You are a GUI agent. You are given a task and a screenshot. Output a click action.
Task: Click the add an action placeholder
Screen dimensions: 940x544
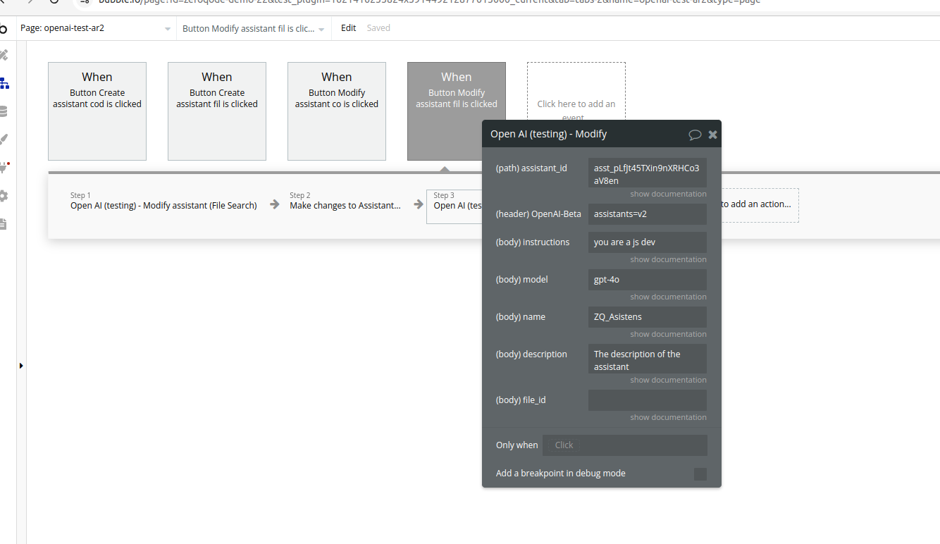pos(760,204)
